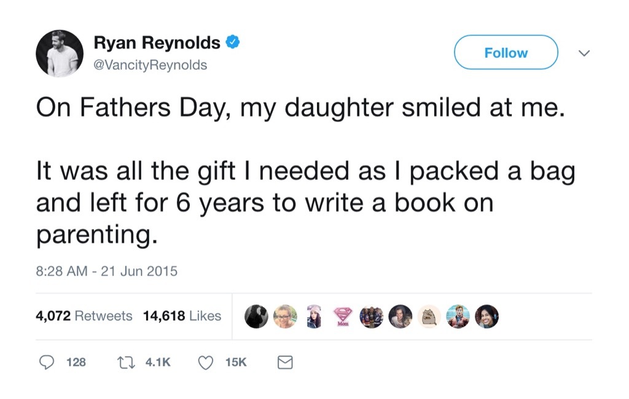Click the Follow button
Viewport: 629px width, 399px height.
[x=505, y=53]
